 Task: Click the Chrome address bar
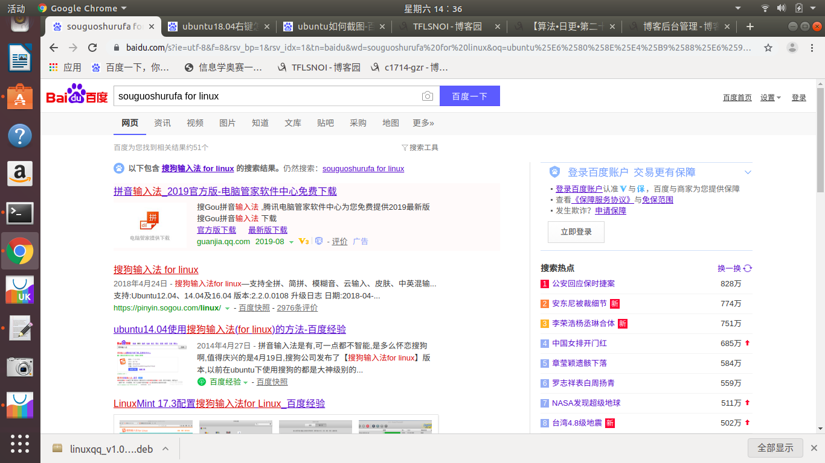(433, 48)
